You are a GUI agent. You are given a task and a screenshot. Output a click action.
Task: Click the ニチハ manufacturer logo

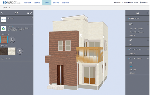tap(3, 28)
